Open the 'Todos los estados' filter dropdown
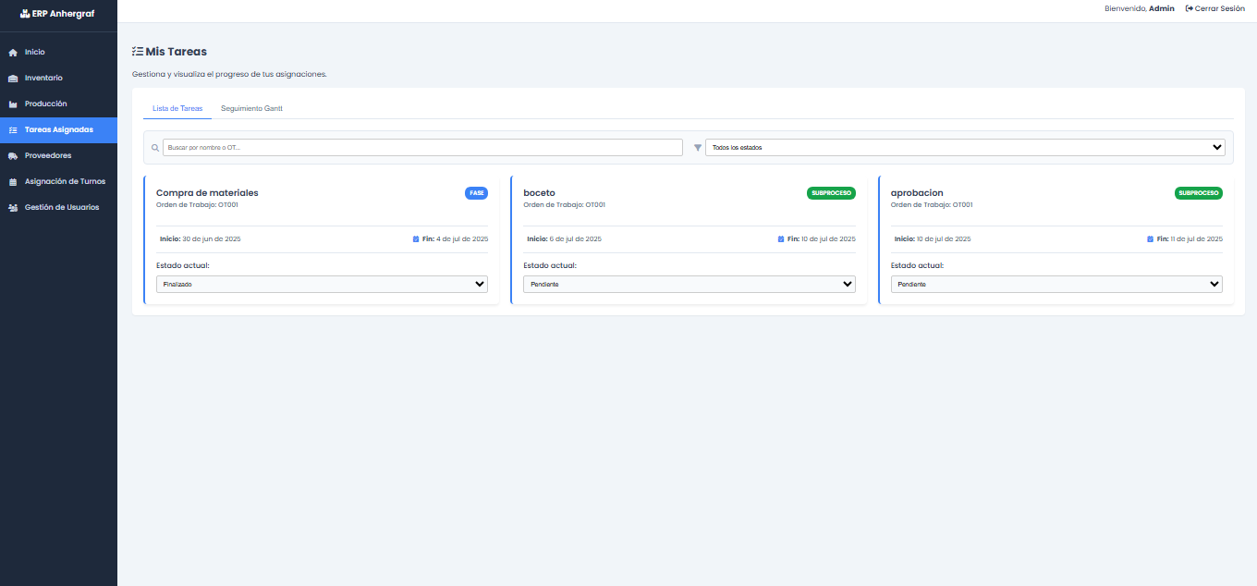 tap(965, 147)
